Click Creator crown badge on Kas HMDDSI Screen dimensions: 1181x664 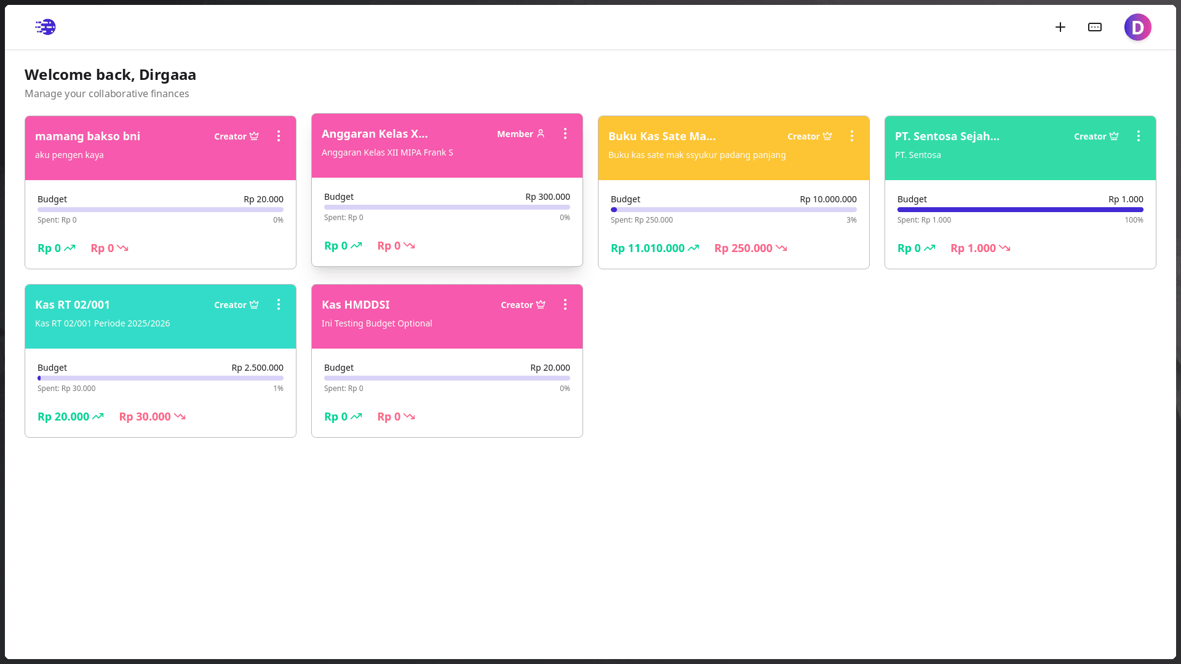[x=523, y=305]
